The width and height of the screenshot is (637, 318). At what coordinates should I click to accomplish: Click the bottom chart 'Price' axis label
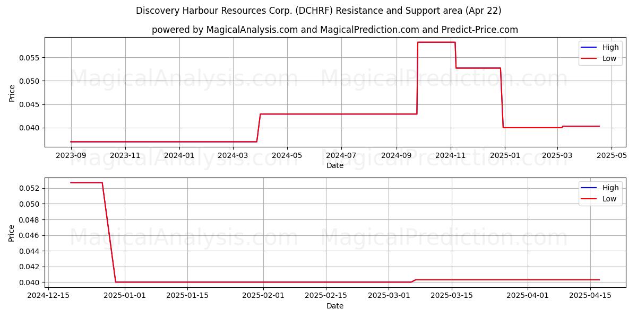[12, 232]
